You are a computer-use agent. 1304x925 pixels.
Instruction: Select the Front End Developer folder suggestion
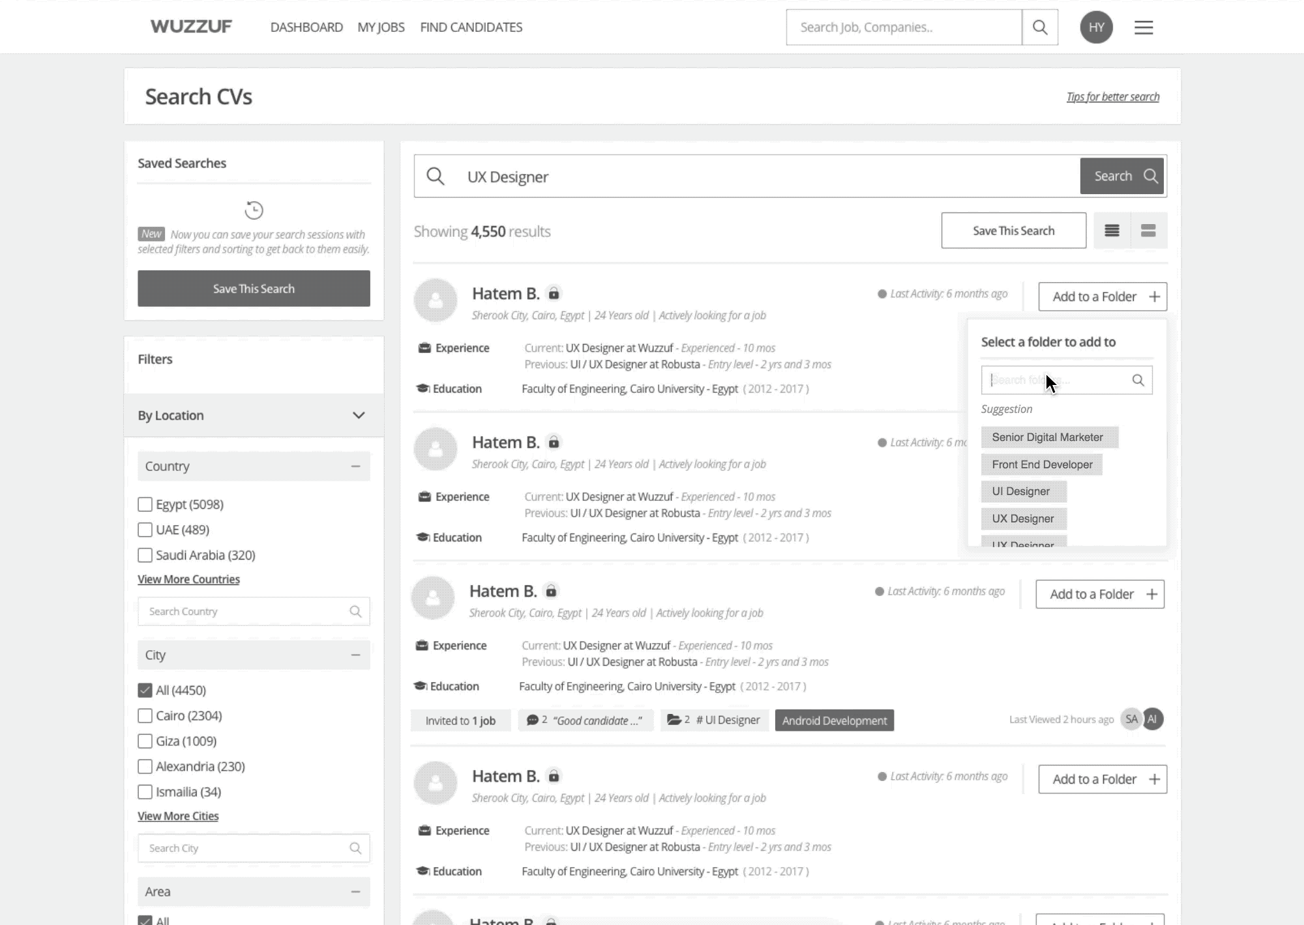click(x=1041, y=464)
